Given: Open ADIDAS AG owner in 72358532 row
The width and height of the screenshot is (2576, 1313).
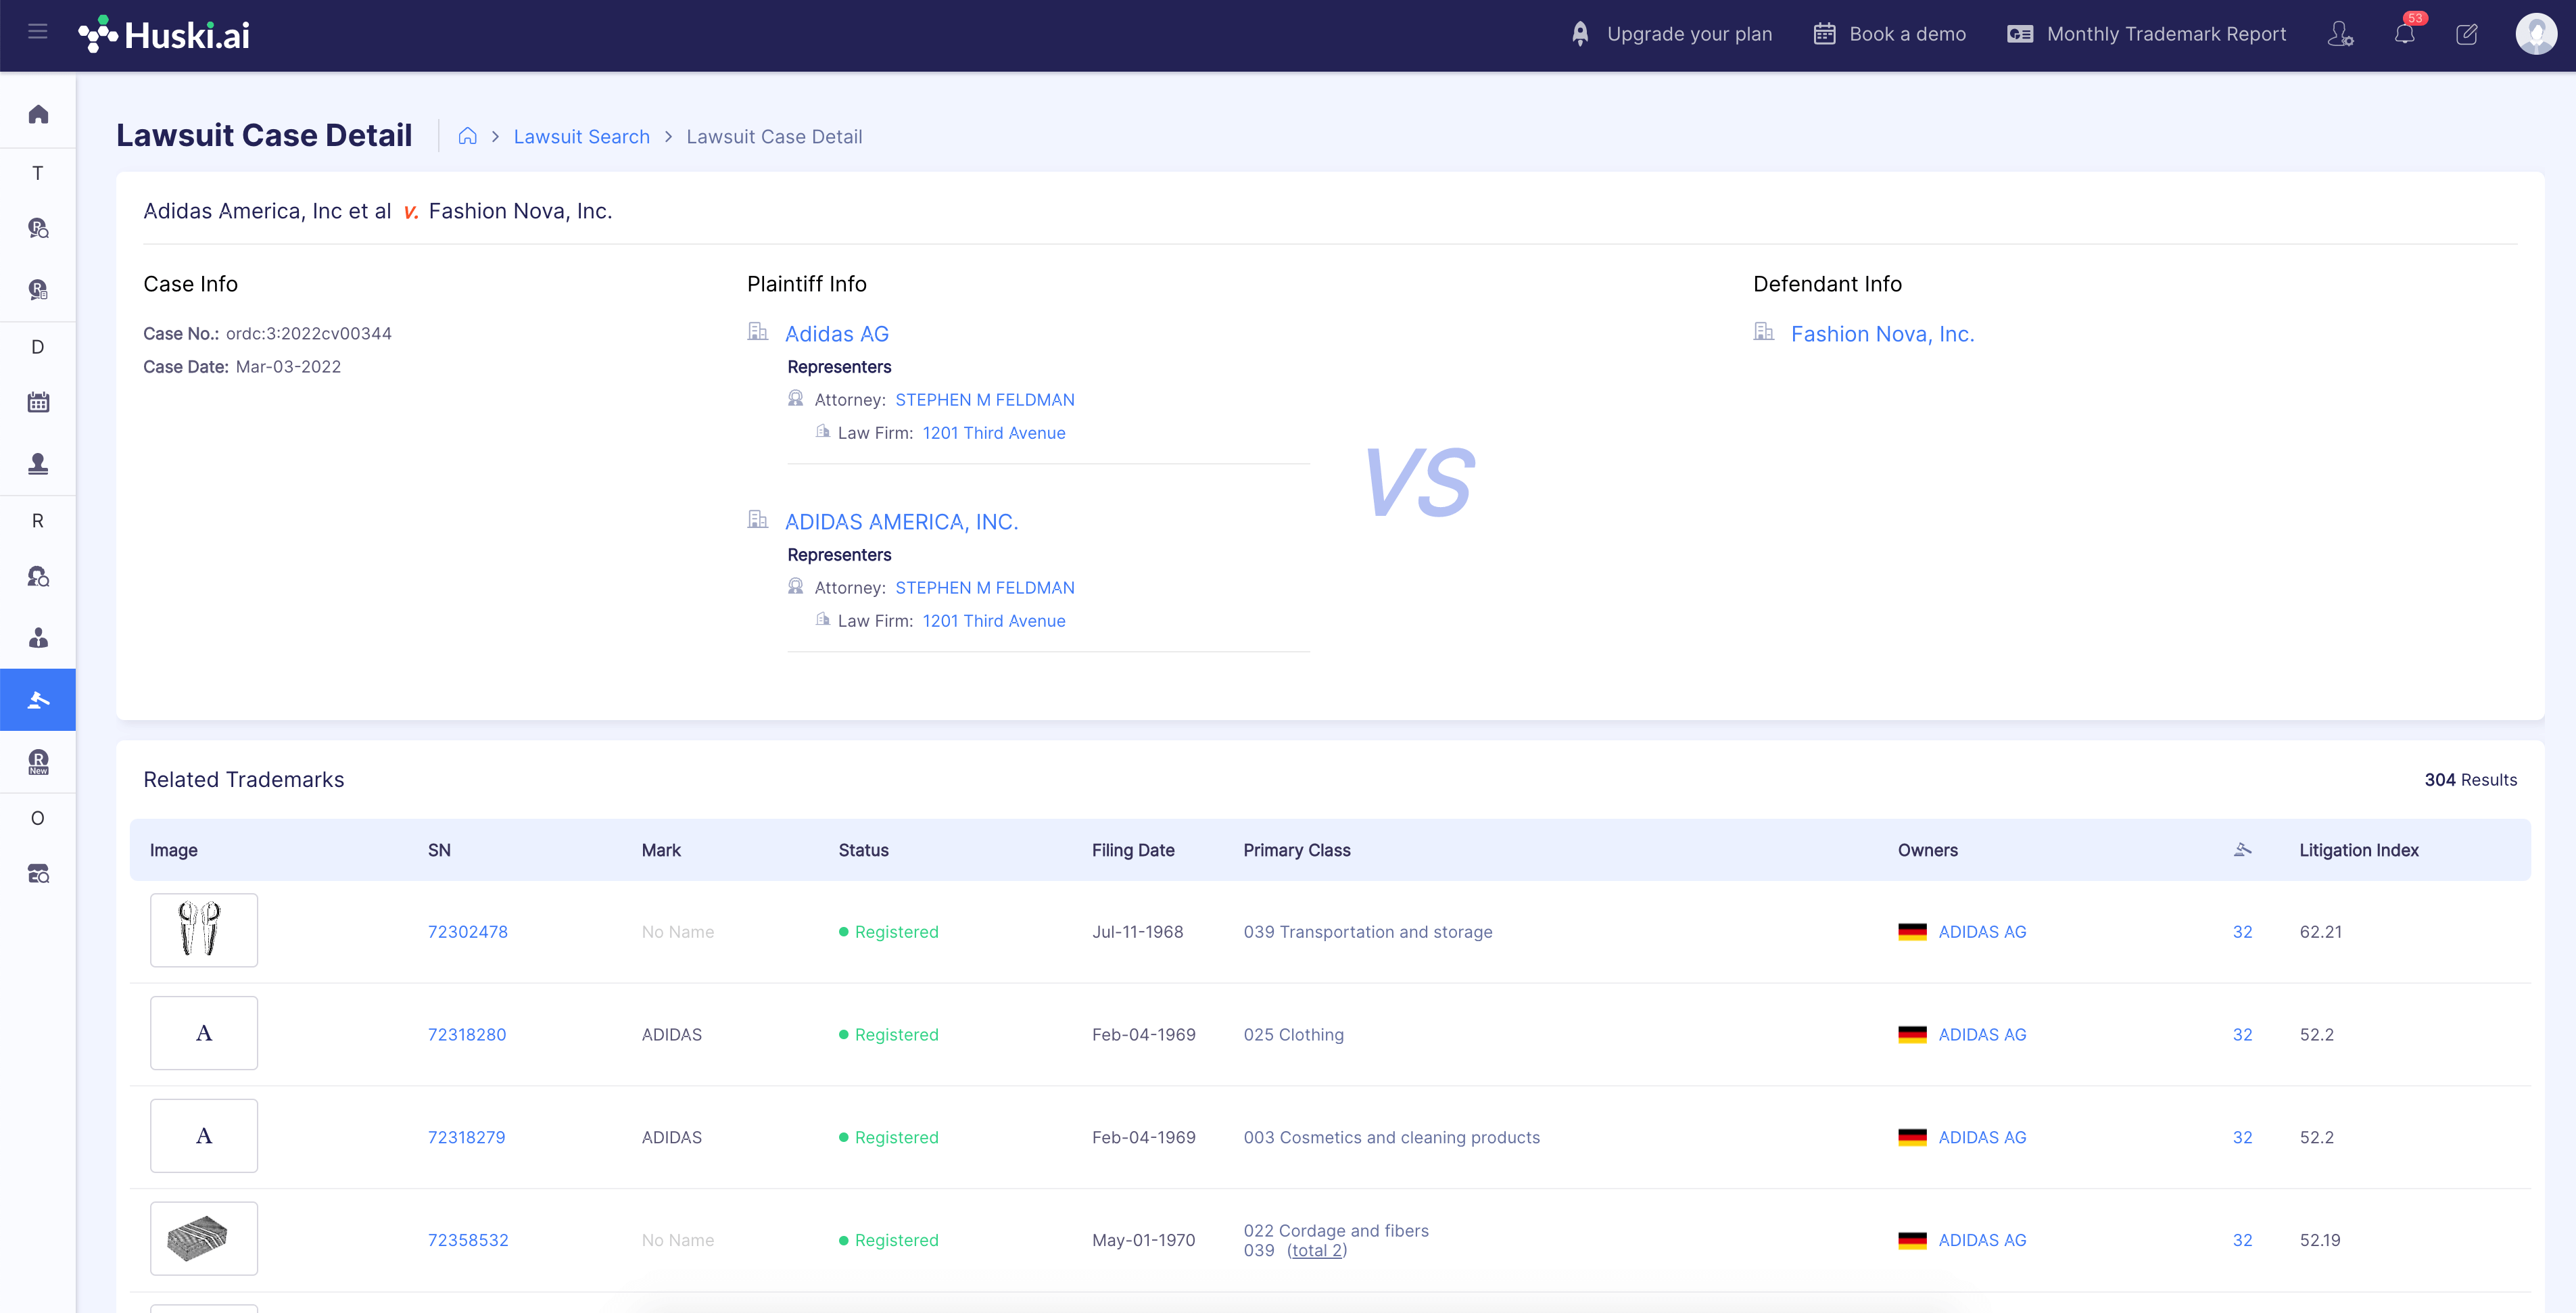Looking at the screenshot, I should pos(1982,1240).
